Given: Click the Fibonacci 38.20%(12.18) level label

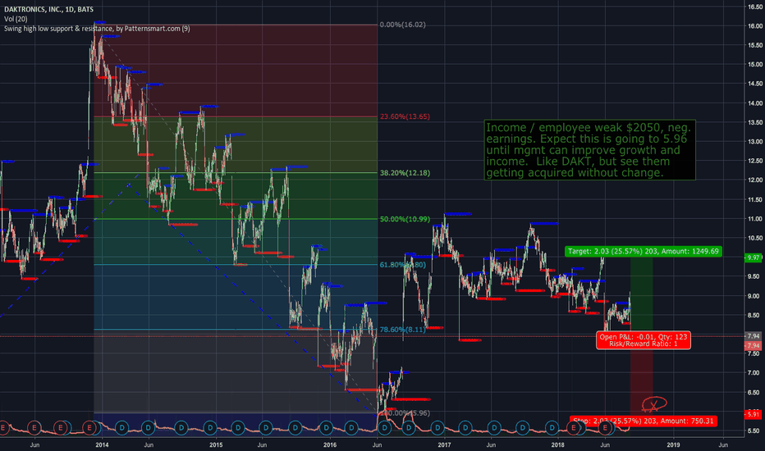Looking at the screenshot, I should [x=405, y=172].
